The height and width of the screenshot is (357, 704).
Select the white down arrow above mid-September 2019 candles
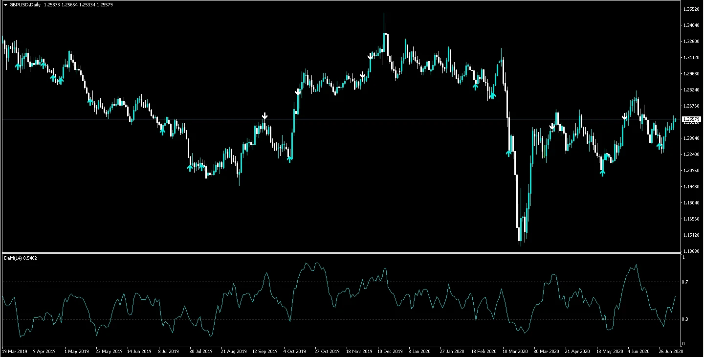pyautogui.click(x=264, y=116)
